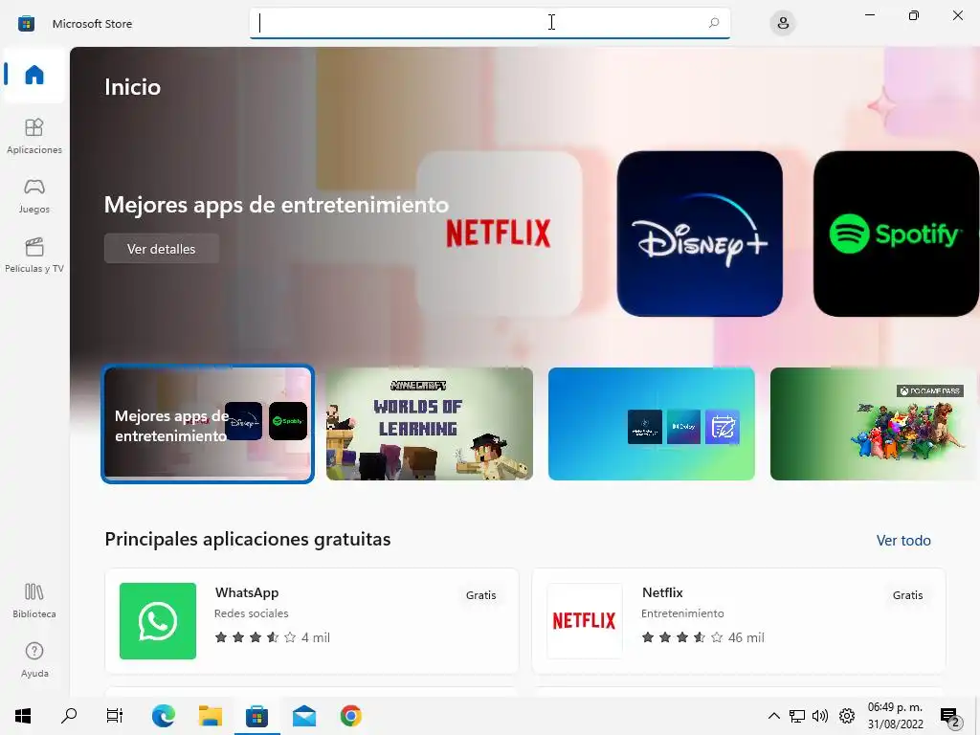980x735 pixels.
Task: Open the Netflix app icon in list
Action: (x=585, y=620)
